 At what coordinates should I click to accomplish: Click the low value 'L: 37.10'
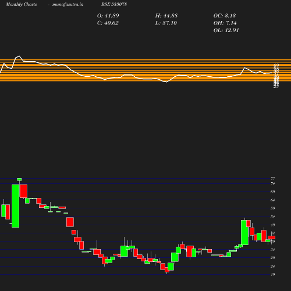click(x=166, y=23)
